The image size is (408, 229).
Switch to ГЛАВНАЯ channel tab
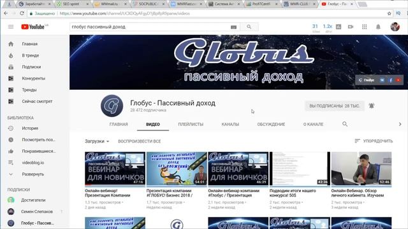pyautogui.click(x=119, y=125)
